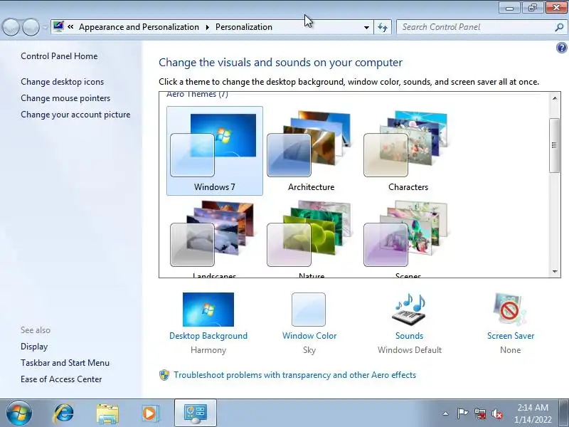
Task: Open Desktop Background settings icon
Action: click(x=208, y=310)
